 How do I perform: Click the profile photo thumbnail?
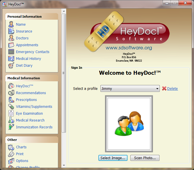129,124
